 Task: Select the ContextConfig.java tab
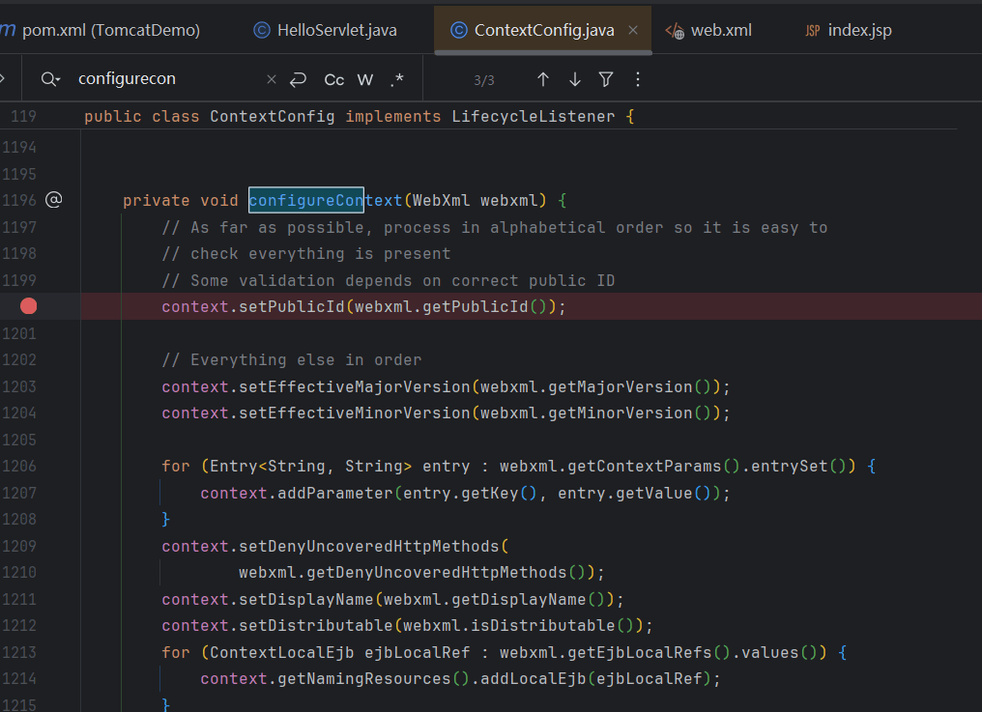(x=544, y=30)
